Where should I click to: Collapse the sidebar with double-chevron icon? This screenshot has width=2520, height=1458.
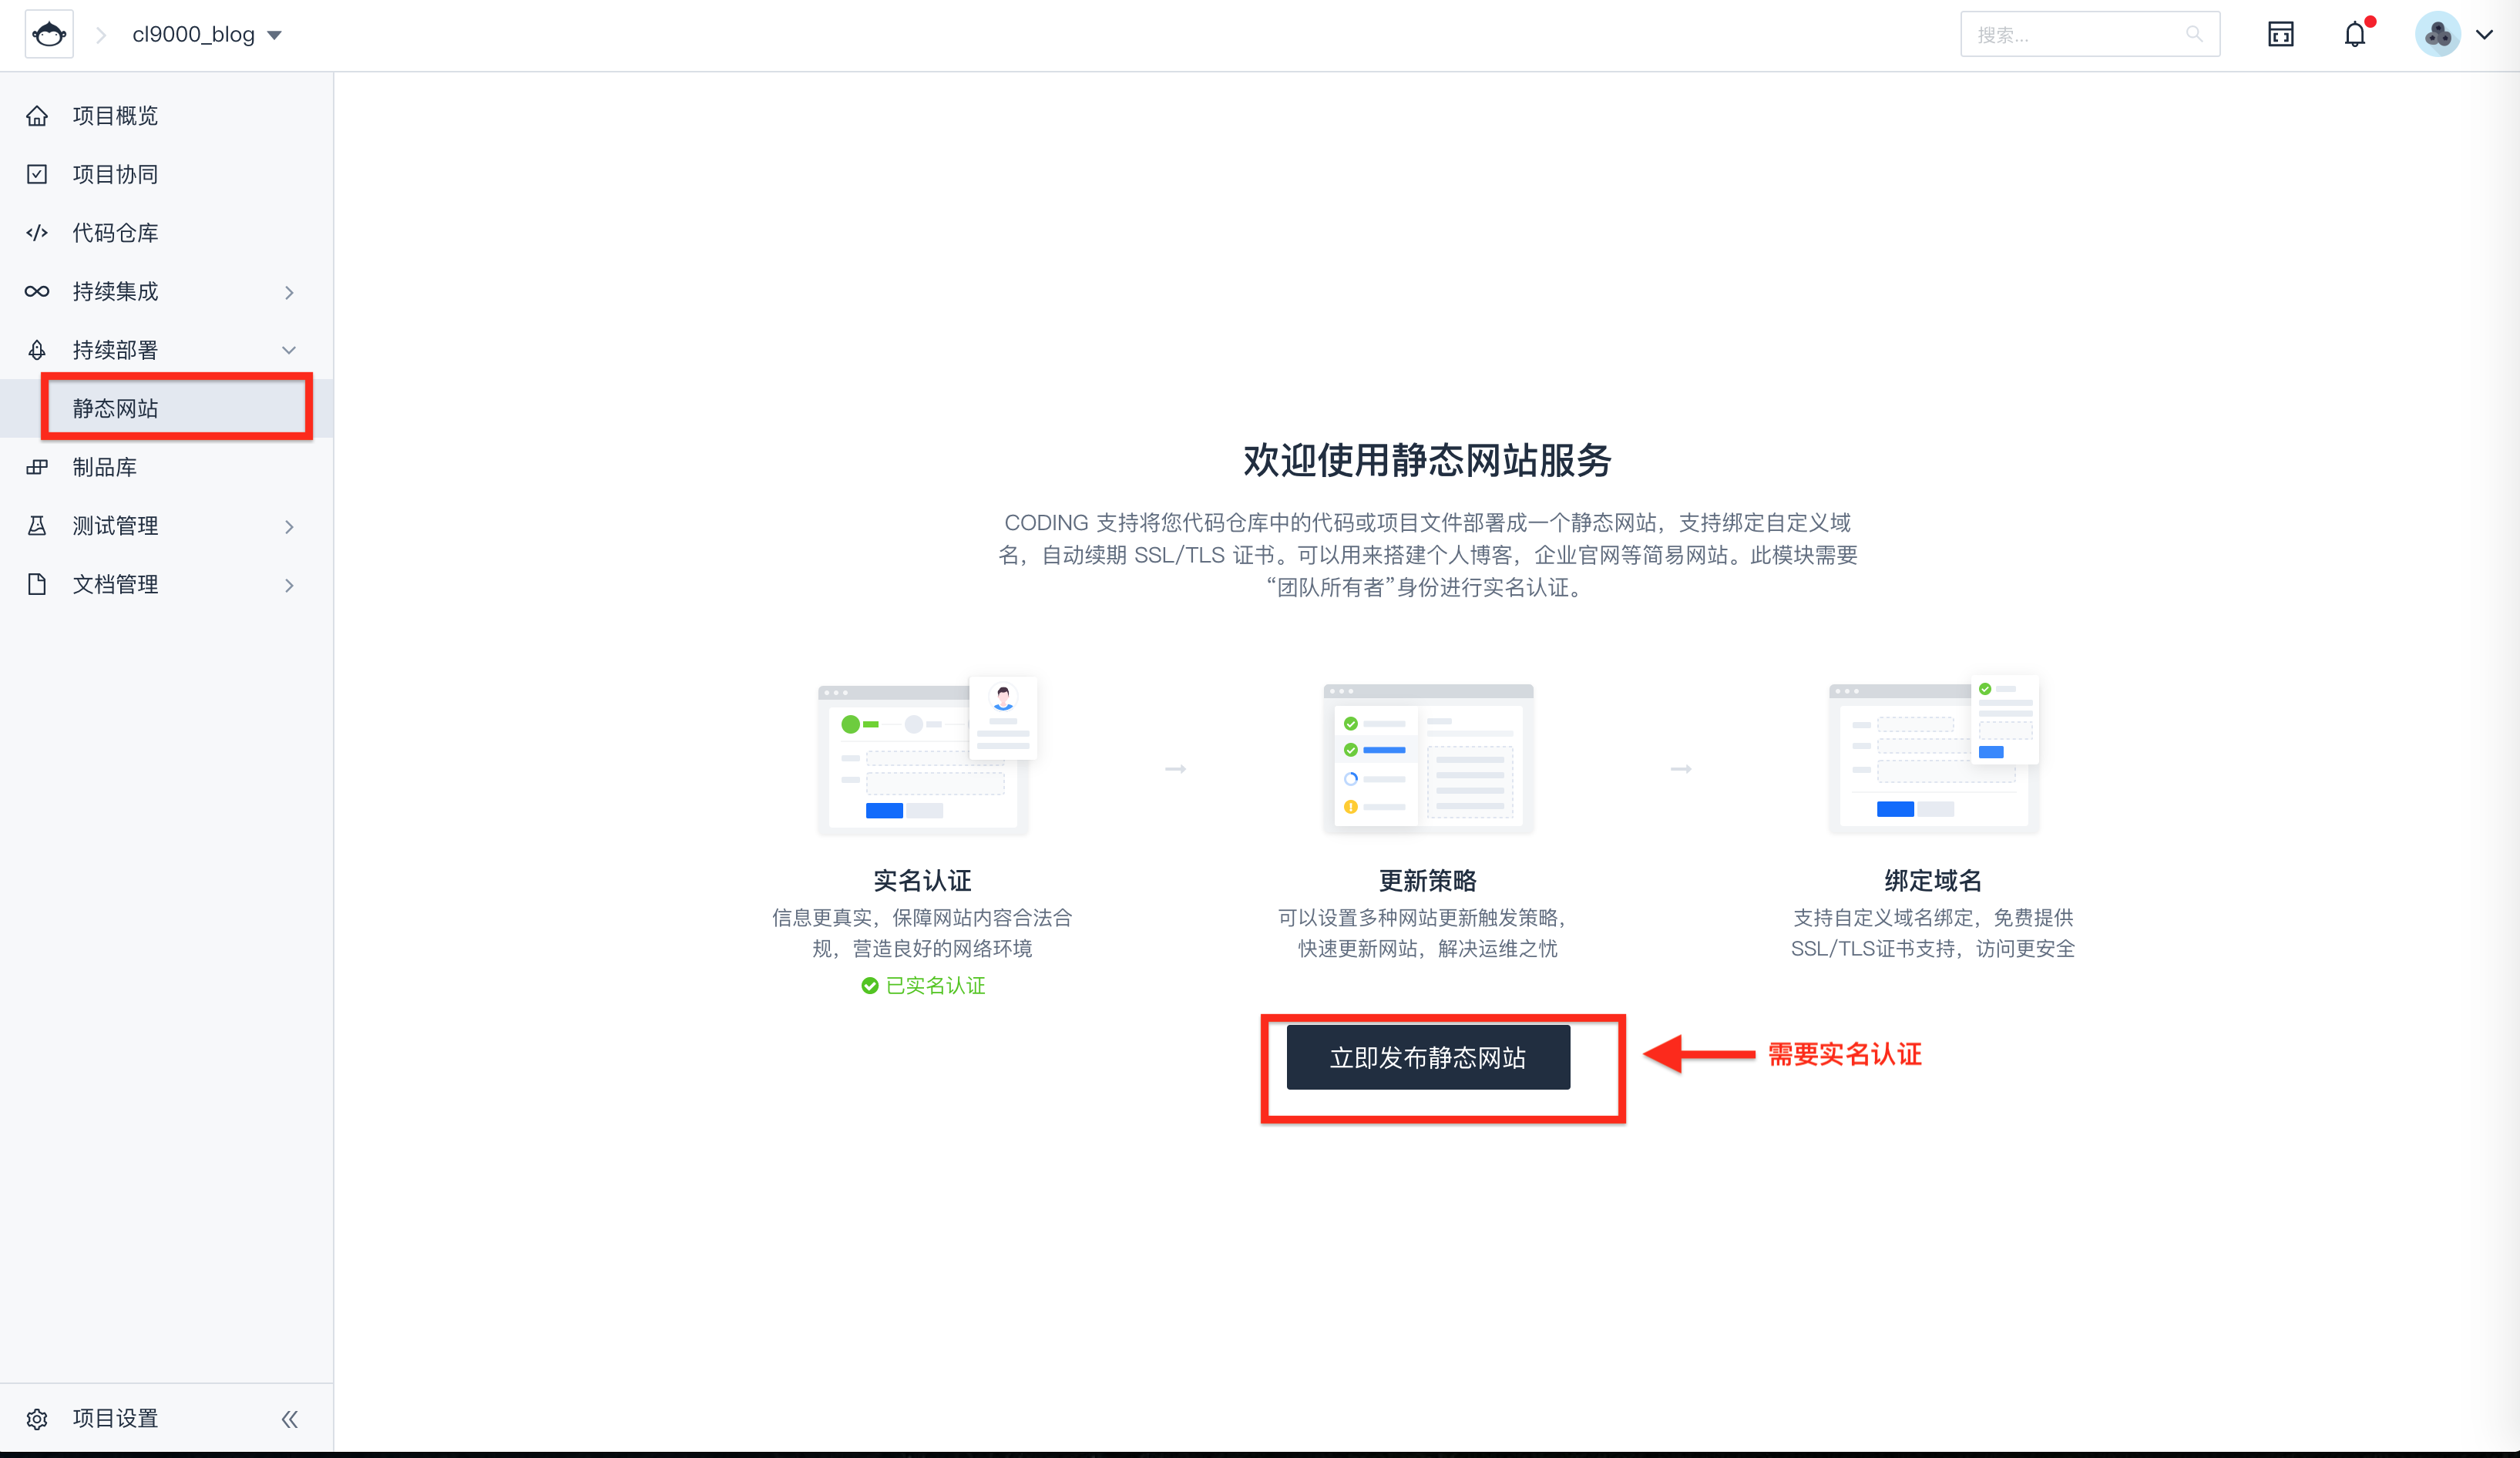click(290, 1419)
